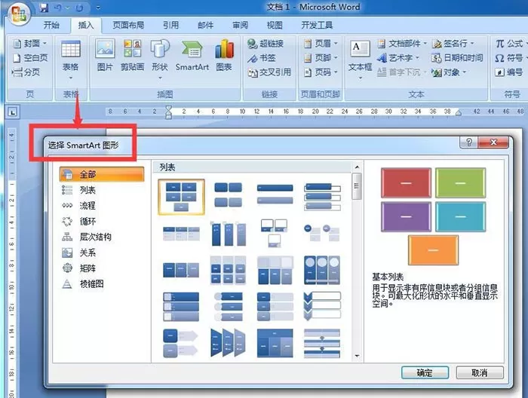Click the red preview block

click(x=406, y=183)
